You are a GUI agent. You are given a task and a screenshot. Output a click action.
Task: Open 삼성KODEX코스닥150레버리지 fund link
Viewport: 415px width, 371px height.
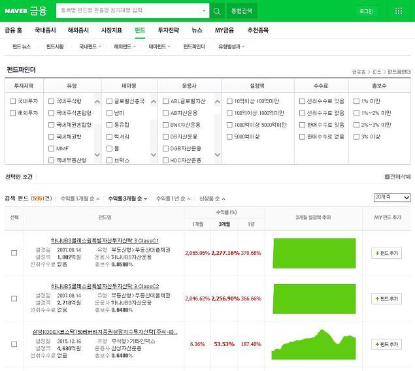point(105,332)
